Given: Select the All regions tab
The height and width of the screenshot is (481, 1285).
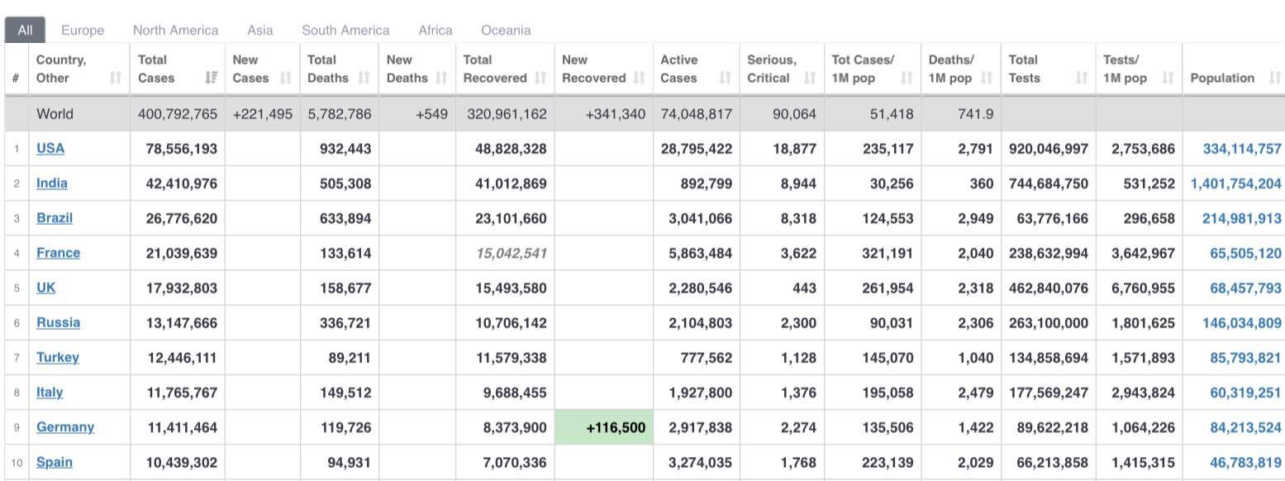Looking at the screenshot, I should 25,31.
